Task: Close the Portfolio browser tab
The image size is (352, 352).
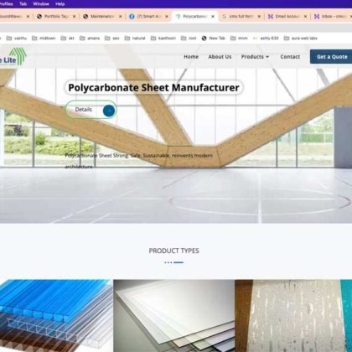Action: tap(74, 17)
